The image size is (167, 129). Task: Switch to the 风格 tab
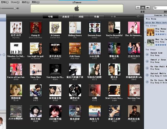click(81, 17)
